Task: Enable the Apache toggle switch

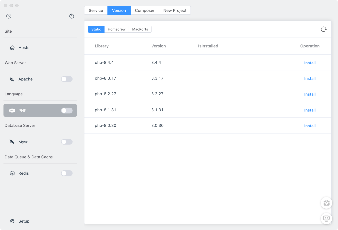Action: pyautogui.click(x=67, y=79)
